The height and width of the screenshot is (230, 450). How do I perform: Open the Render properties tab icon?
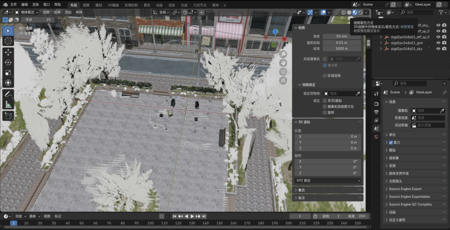pyautogui.click(x=377, y=104)
